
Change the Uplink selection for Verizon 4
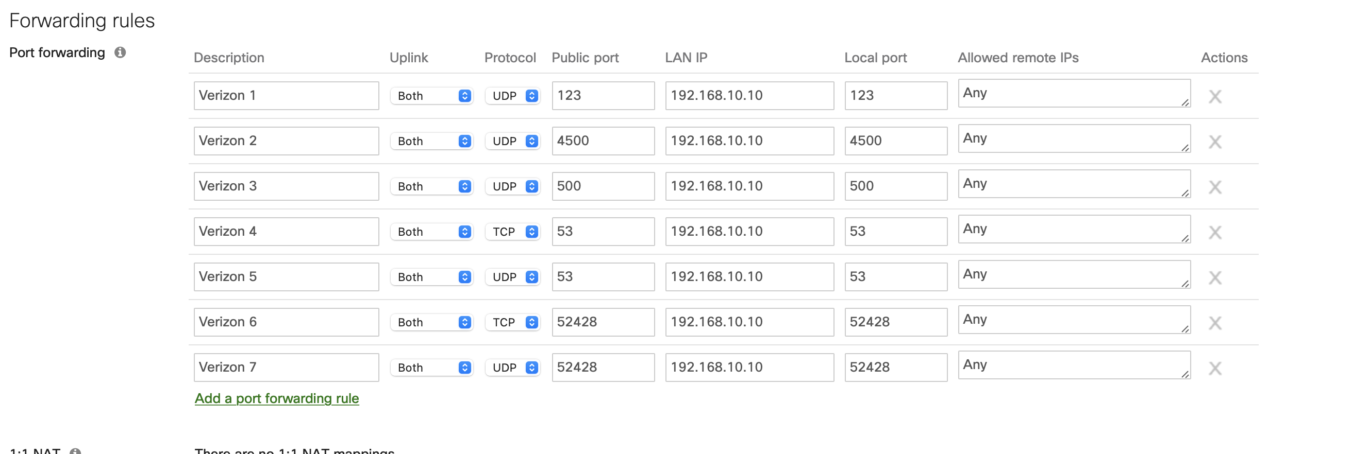(x=431, y=231)
